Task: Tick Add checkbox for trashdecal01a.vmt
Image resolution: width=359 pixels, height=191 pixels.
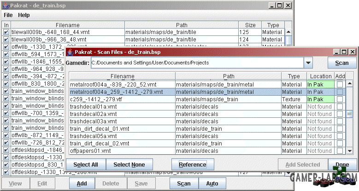Action: click(x=340, y=107)
